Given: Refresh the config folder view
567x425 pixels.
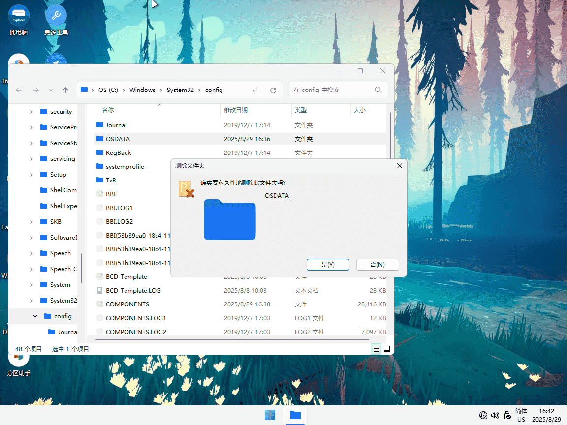Looking at the screenshot, I should point(273,90).
